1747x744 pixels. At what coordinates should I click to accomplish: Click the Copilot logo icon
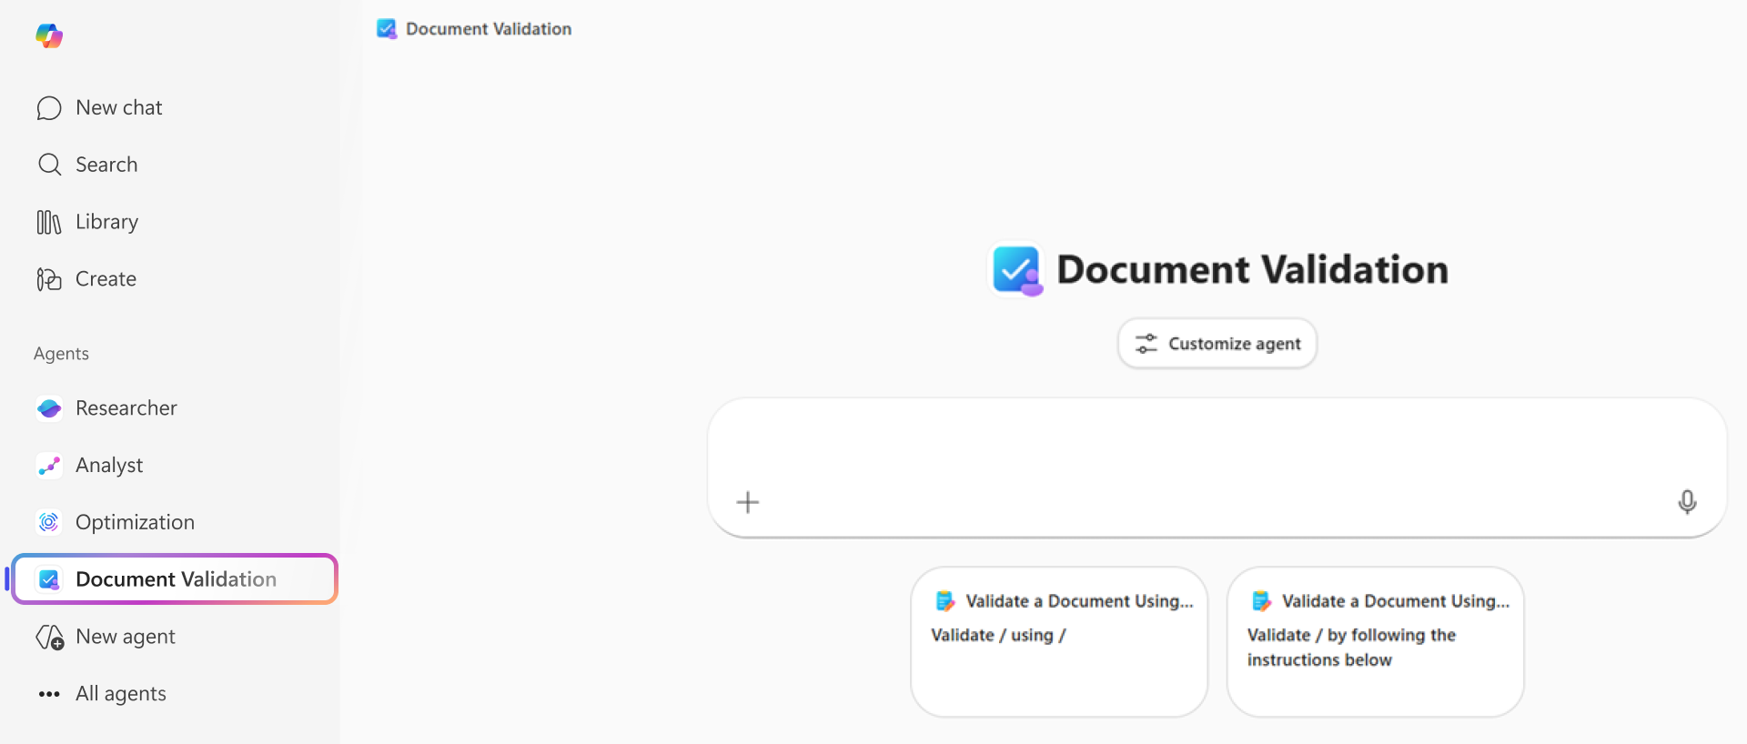tap(49, 36)
